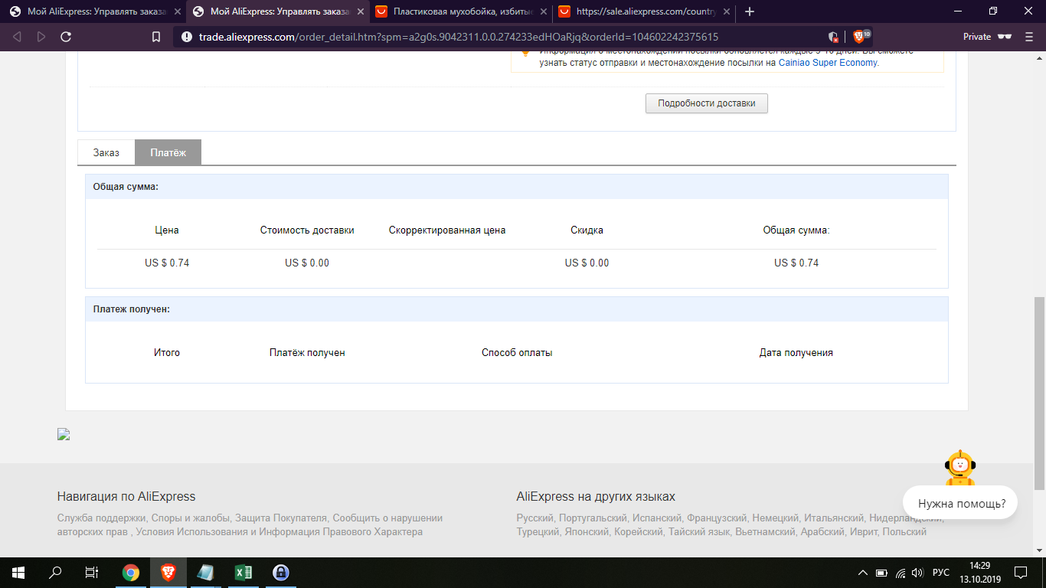Reload the page with the refresh icon
The image size is (1046, 588).
pos(66,37)
